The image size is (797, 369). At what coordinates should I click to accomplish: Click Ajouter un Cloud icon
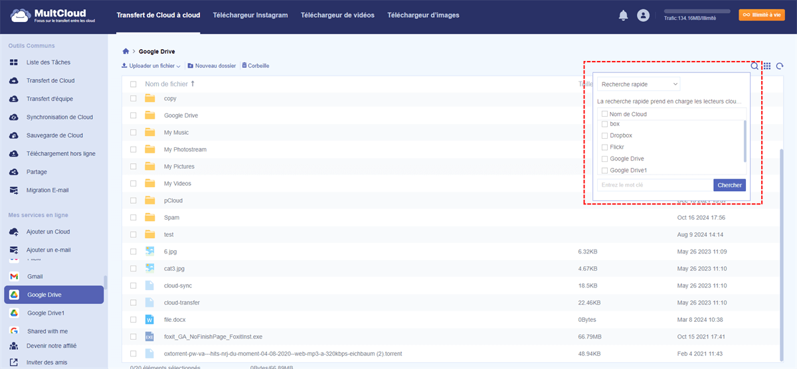[14, 232]
